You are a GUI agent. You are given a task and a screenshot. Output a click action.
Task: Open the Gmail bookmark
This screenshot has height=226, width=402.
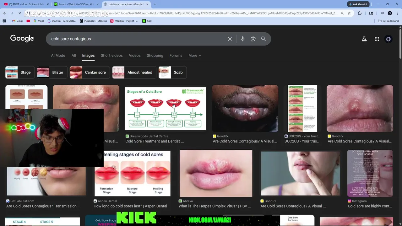(x=18, y=21)
